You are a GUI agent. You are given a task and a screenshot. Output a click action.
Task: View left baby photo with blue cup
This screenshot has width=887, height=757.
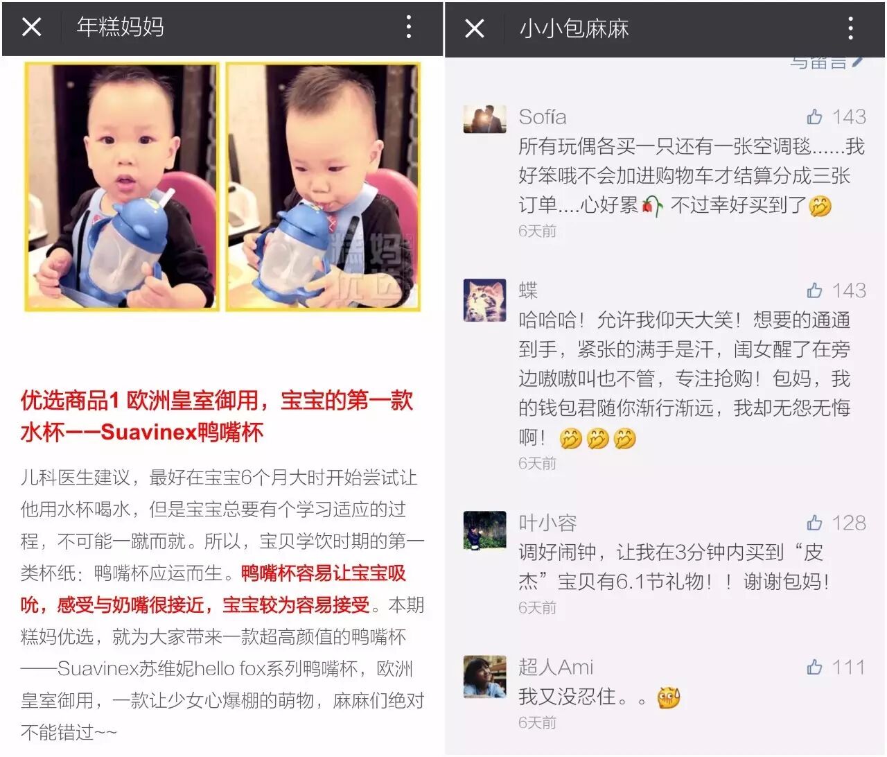pyautogui.click(x=122, y=186)
